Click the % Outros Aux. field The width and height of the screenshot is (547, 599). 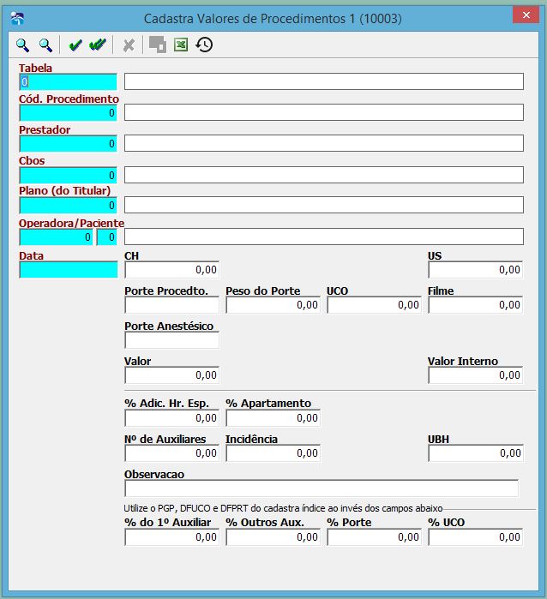[x=273, y=537]
